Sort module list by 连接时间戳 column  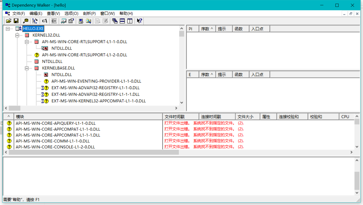pos(217,117)
